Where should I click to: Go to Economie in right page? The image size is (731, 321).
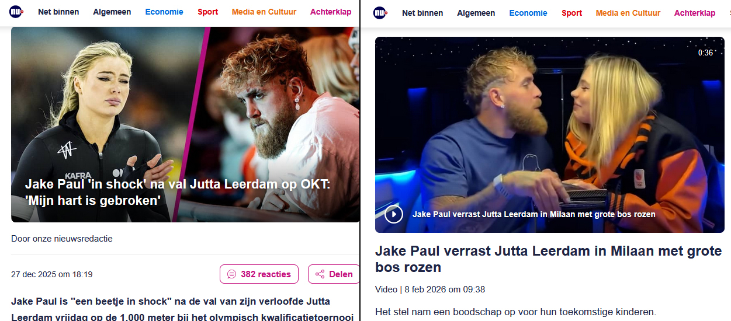528,13
